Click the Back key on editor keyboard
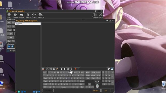This screenshot has width=166, height=93. tap(82, 75)
